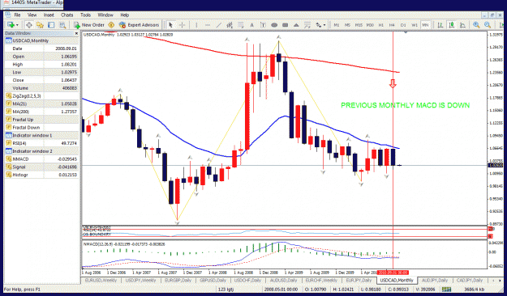Open the Strategy Tester icon
Viewport: 507px width, 296px height.
62,25
